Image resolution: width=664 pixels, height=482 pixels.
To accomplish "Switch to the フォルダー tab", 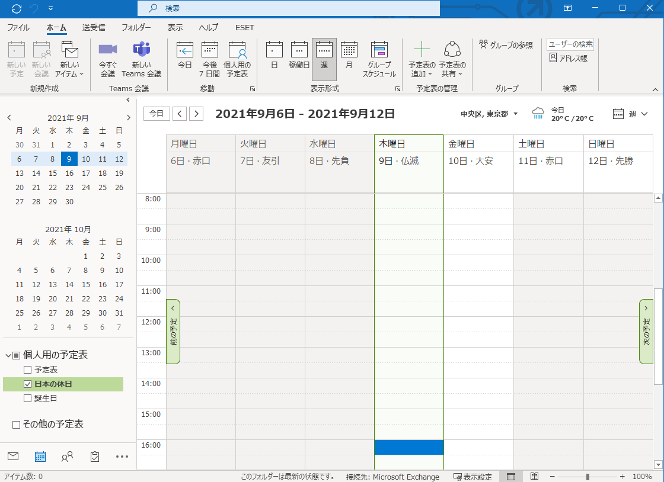I will pyautogui.click(x=136, y=27).
